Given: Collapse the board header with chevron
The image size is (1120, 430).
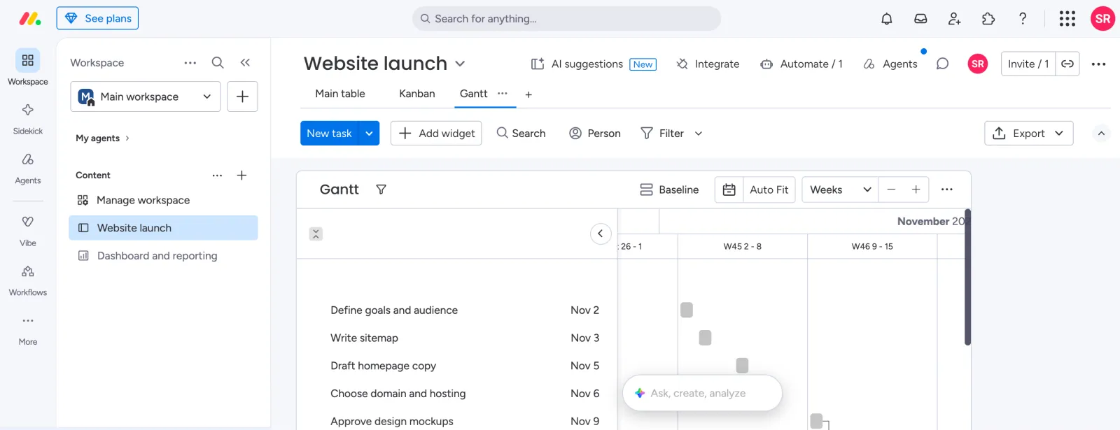Looking at the screenshot, I should coord(1101,134).
